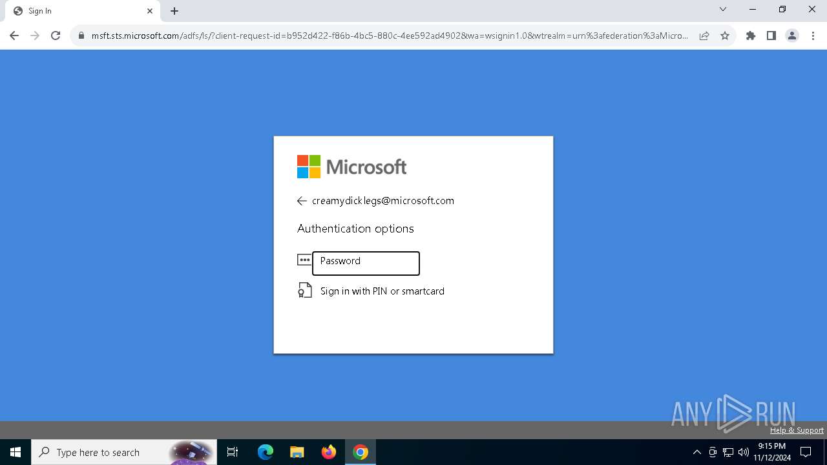The height and width of the screenshot is (465, 827).
Task: Toggle the browser side panel
Action: (x=771, y=36)
